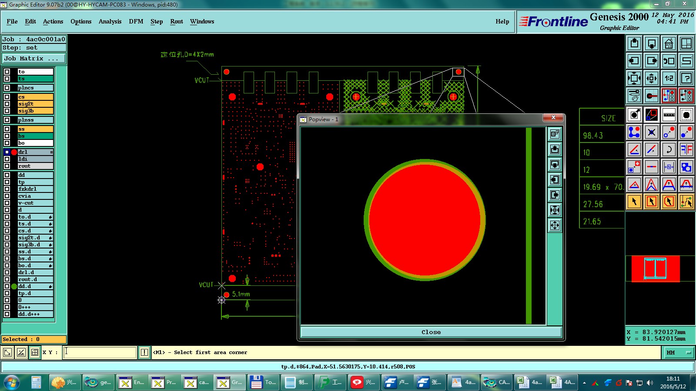Toggle the checkbox for layer 'plncs'
The image size is (696, 391).
pos(7,88)
